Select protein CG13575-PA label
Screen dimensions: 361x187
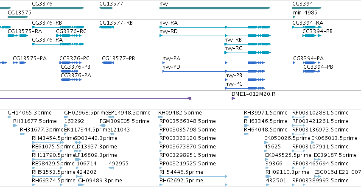click(x=30, y=59)
